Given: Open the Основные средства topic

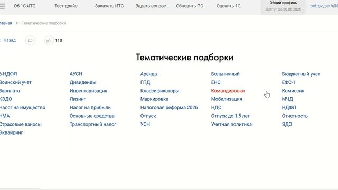Looking at the screenshot, I should pyautogui.click(x=92, y=116).
